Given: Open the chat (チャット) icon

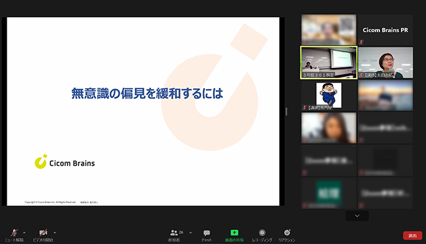Looking at the screenshot, I should [206, 233].
